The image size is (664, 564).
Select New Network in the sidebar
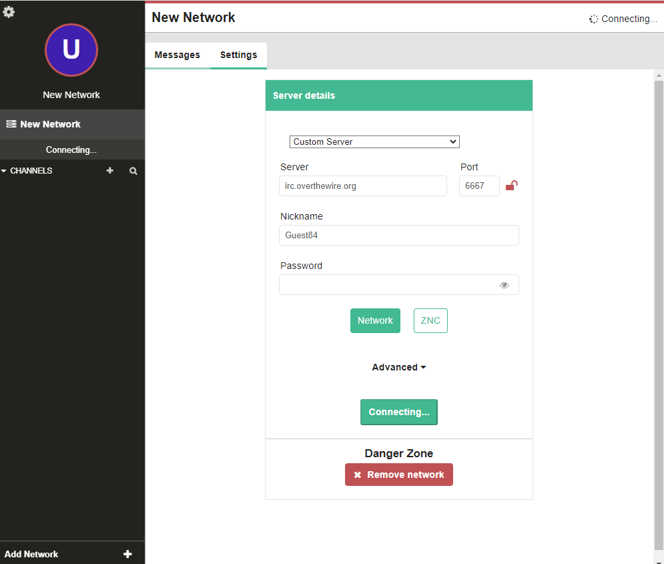pyautogui.click(x=72, y=125)
